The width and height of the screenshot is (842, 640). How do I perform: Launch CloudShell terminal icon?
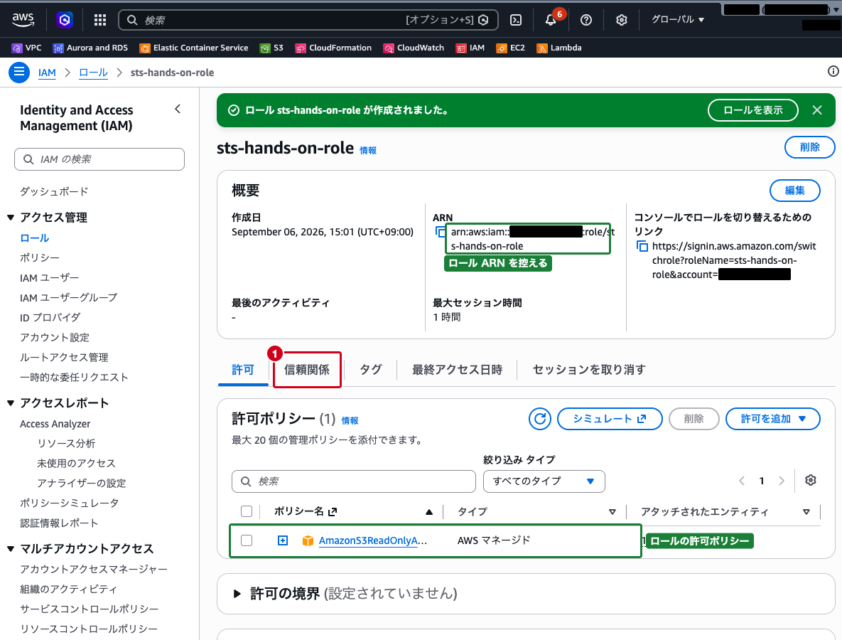[516, 20]
